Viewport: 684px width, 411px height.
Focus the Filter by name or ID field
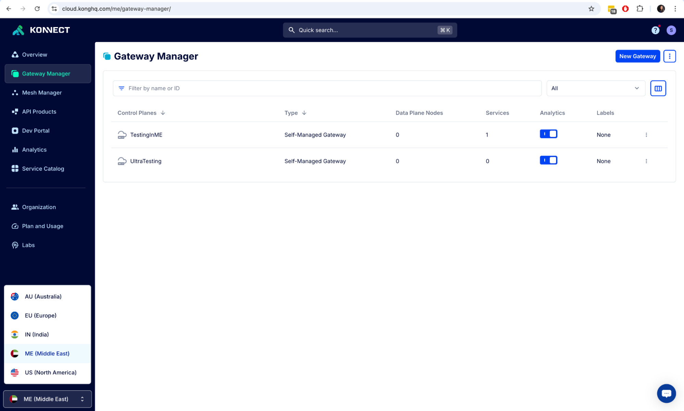(327, 88)
